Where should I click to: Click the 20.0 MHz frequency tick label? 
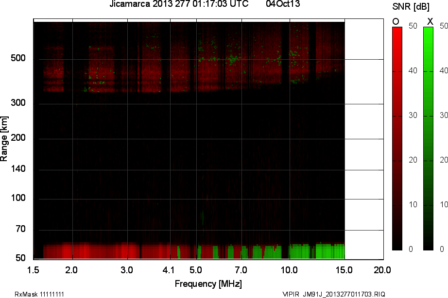click(x=382, y=270)
